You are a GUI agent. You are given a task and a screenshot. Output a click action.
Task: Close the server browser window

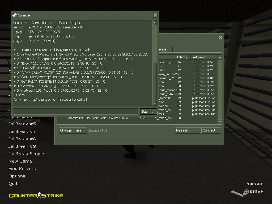220,38
